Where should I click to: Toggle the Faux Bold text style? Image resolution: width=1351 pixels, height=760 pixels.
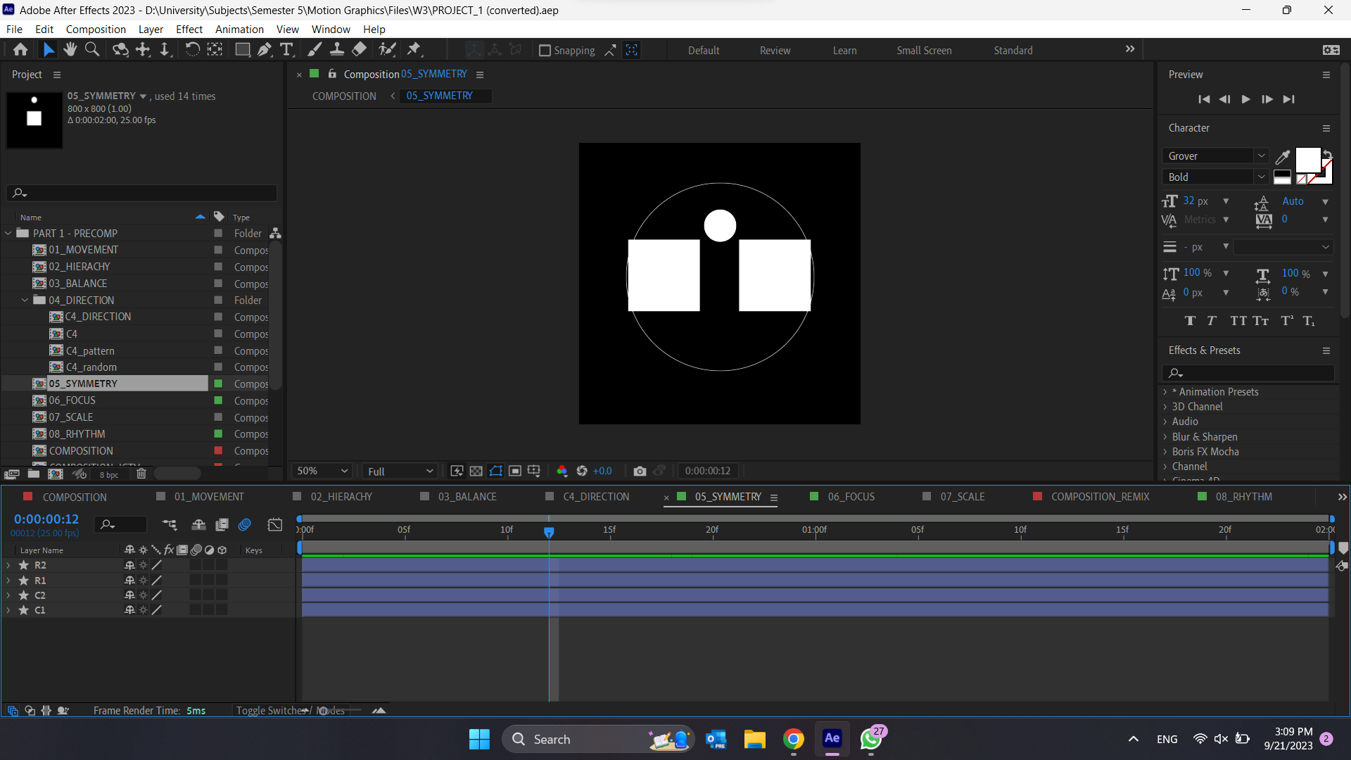pos(1189,321)
